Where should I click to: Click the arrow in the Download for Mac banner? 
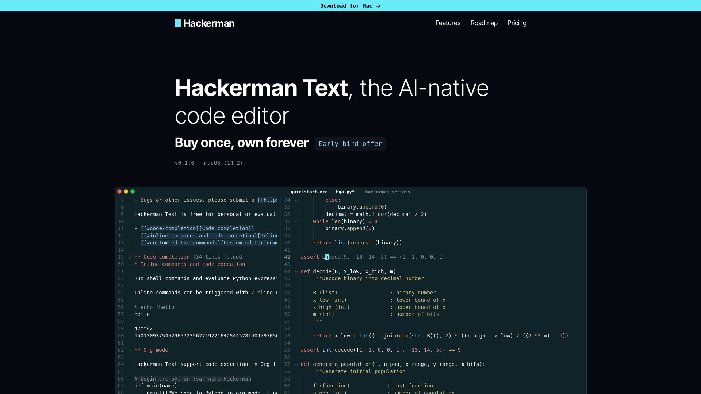pos(378,6)
